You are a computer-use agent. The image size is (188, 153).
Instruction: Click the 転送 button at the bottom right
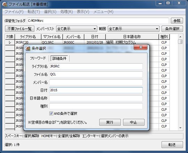click(172, 145)
